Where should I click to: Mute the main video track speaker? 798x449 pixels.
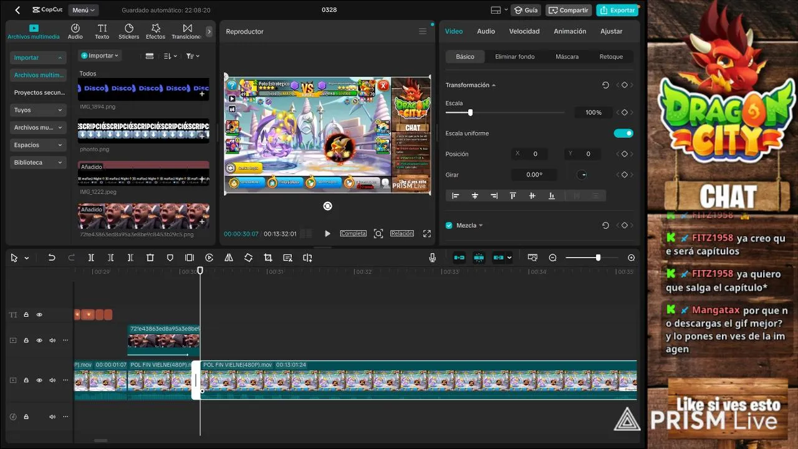tap(52, 380)
